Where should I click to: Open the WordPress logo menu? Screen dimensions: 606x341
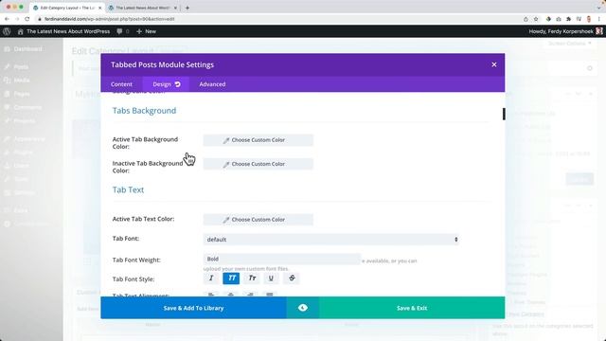click(7, 31)
